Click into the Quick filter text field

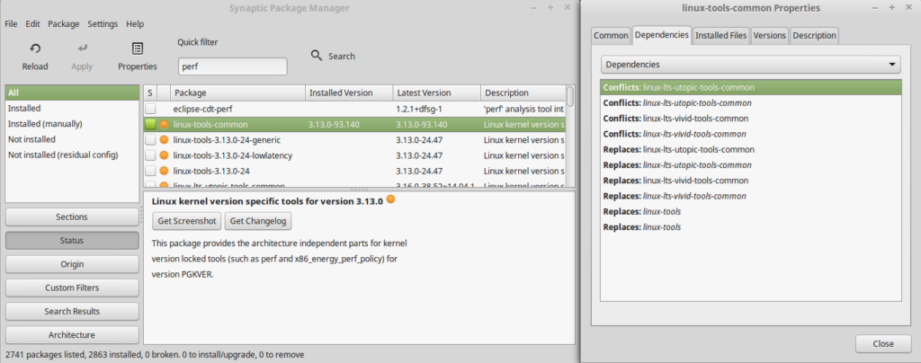232,66
